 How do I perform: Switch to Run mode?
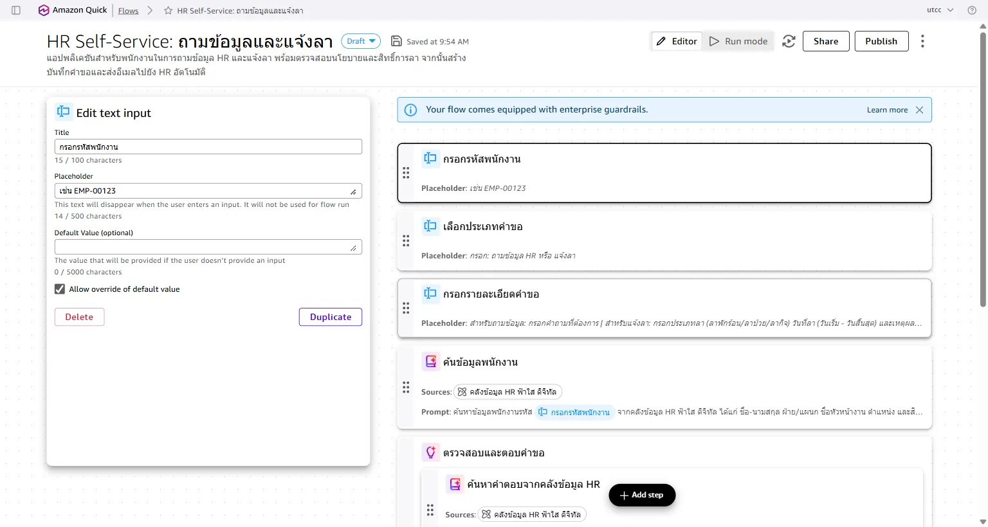pos(738,41)
